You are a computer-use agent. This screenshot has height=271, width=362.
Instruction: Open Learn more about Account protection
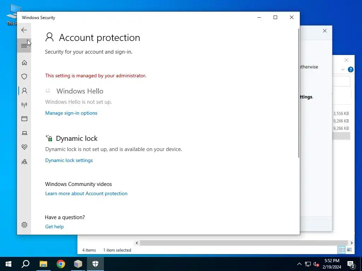coord(86,193)
